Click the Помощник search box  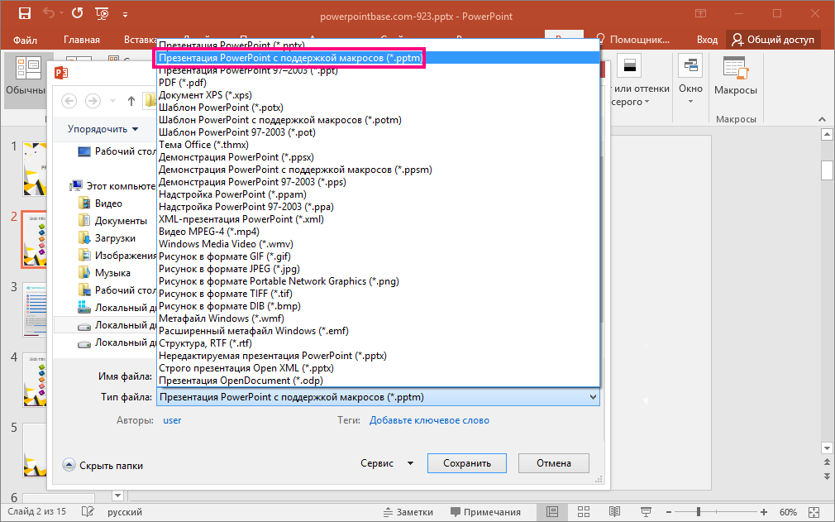[x=633, y=40]
